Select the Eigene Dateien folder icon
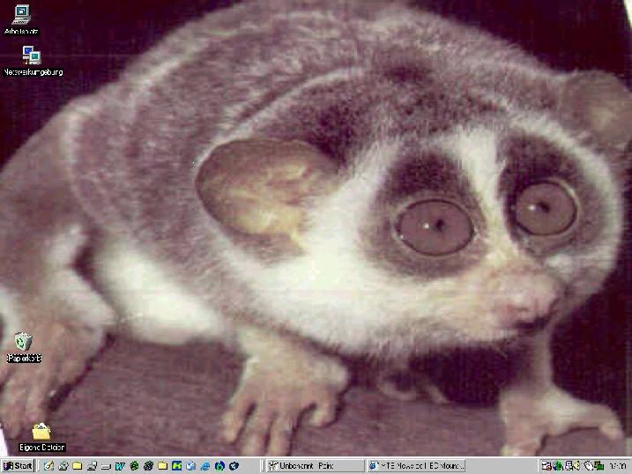This screenshot has height=474, width=632. (41, 431)
